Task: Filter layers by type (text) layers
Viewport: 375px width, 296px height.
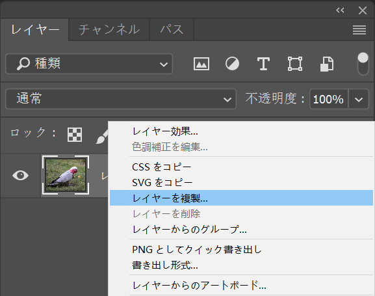Action: click(x=263, y=64)
